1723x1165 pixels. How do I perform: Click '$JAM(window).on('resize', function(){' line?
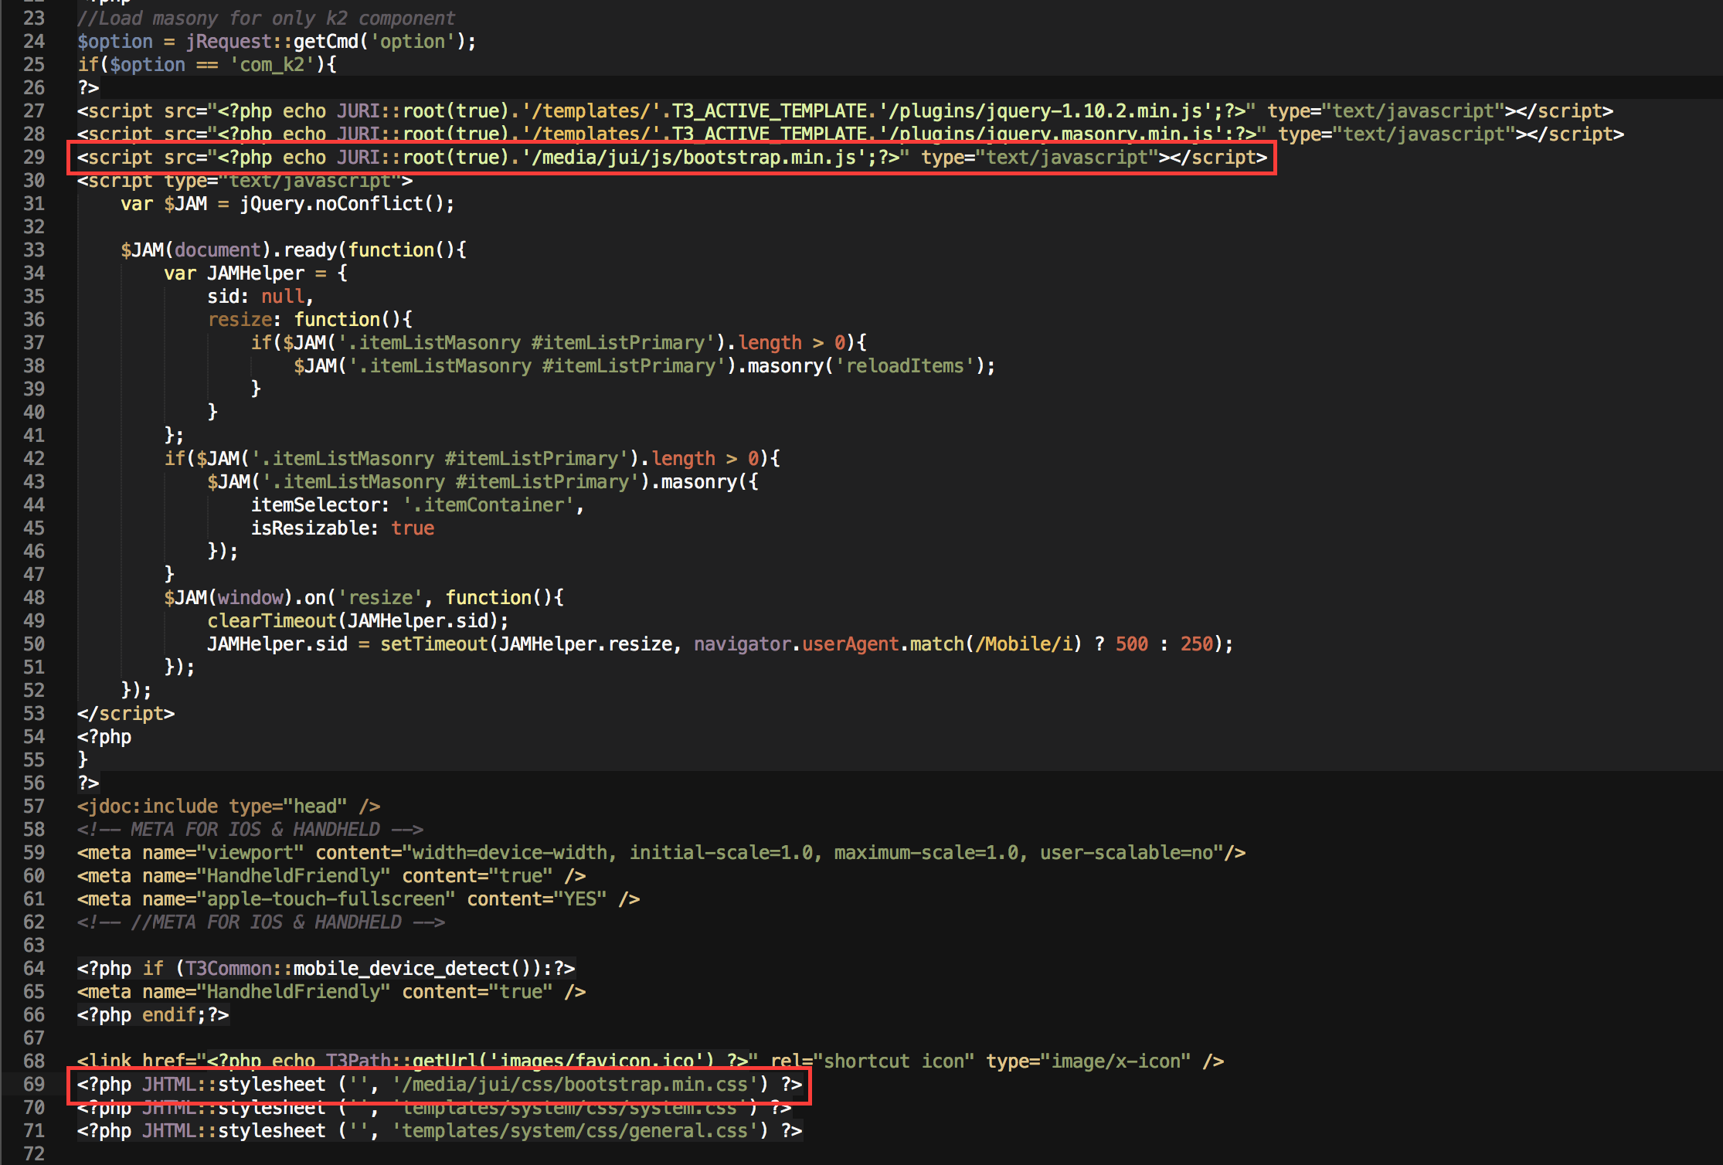364,598
